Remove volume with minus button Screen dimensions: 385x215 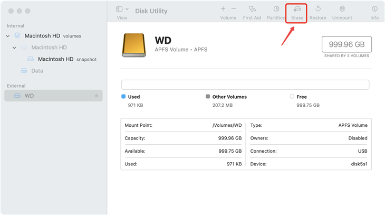tap(234, 9)
